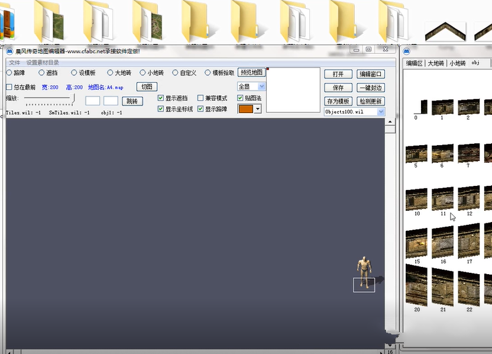Pick object tile thumbnail 12

tap(469, 198)
